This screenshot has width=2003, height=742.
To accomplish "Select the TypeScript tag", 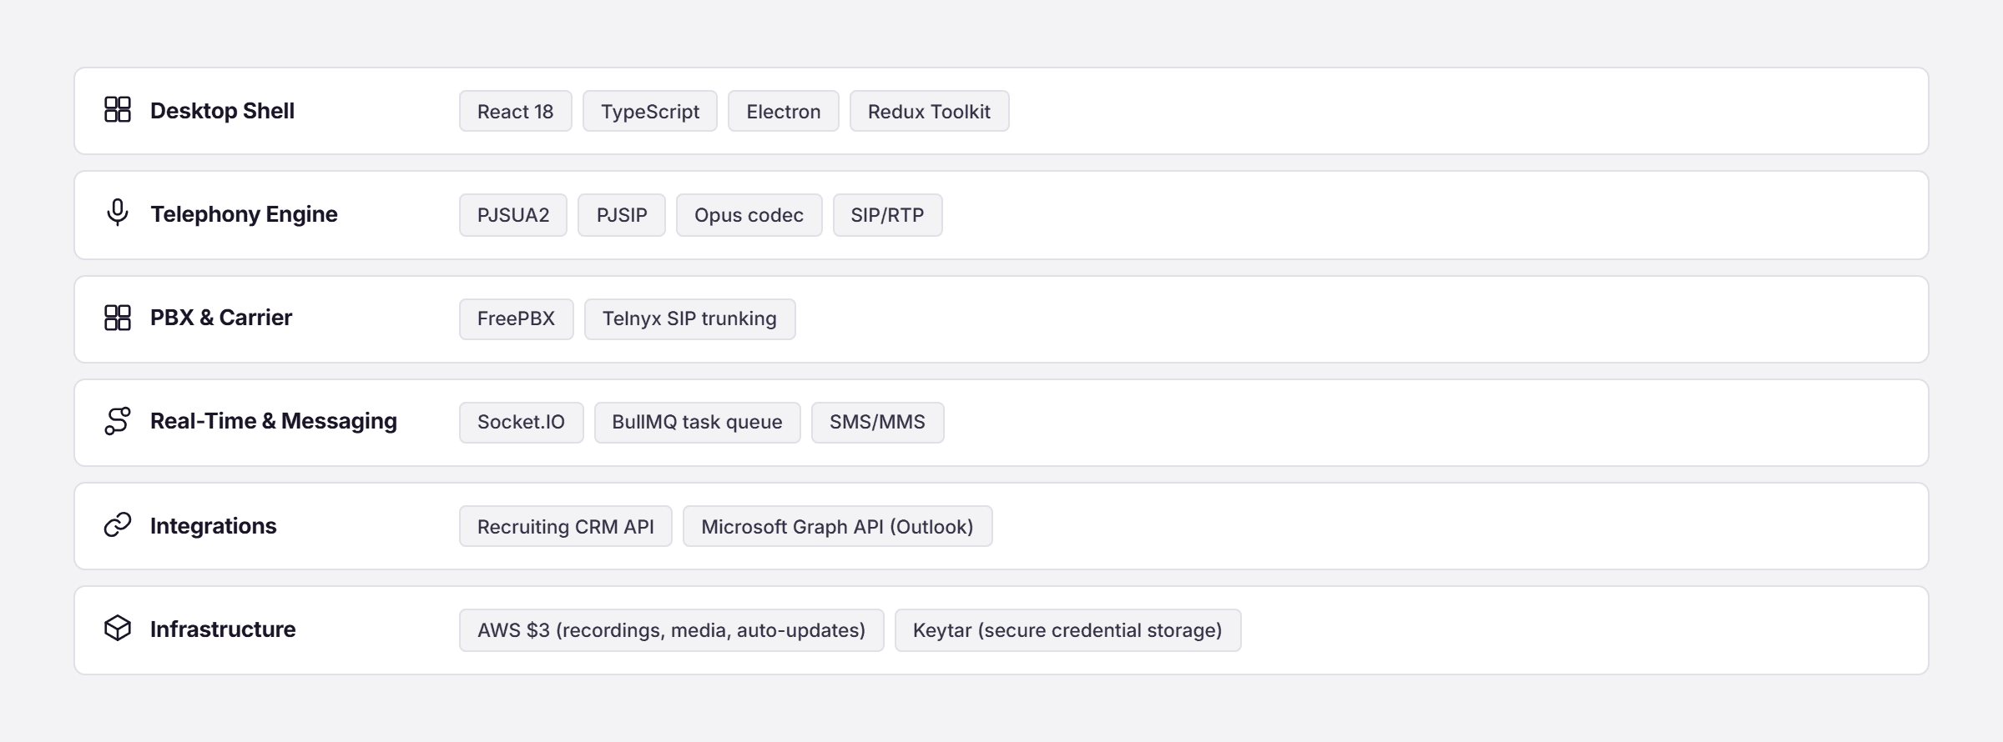I will (650, 111).
